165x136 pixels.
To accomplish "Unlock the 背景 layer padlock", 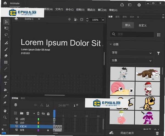I will click(x=48, y=130).
